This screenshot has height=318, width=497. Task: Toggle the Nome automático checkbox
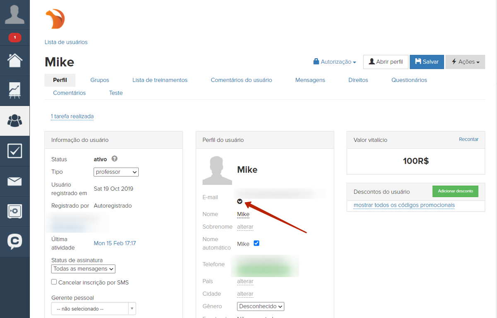point(256,243)
